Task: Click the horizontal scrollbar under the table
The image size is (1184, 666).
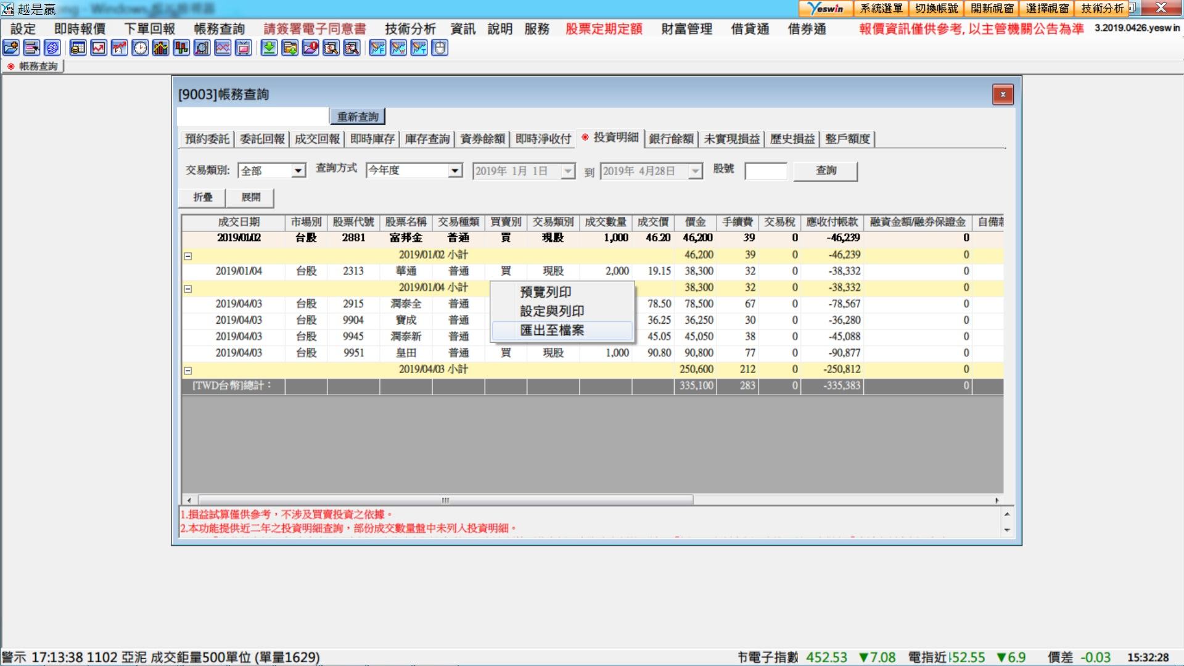Action: [x=445, y=500]
